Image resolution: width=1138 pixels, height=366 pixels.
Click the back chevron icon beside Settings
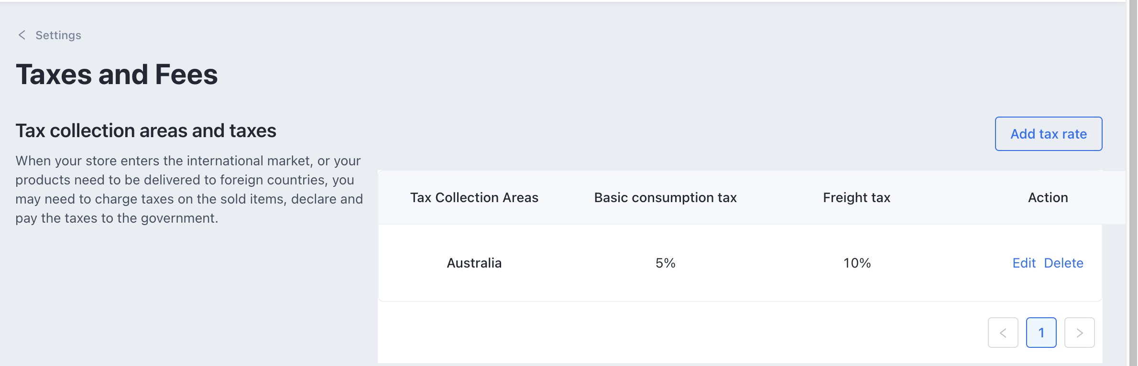(x=22, y=35)
